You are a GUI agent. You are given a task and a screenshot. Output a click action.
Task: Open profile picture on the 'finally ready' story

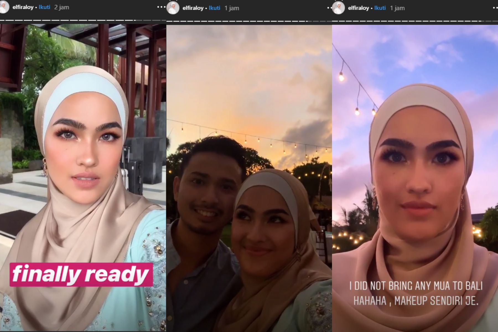click(x=4, y=7)
